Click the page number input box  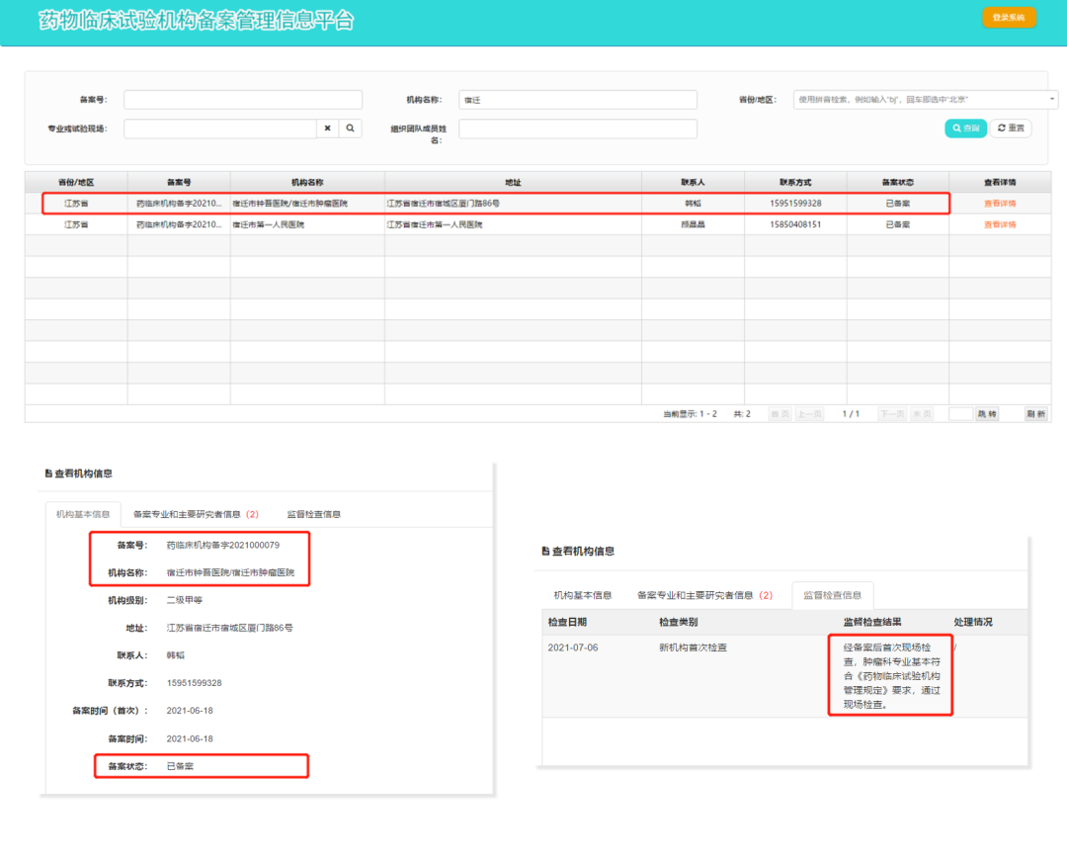pyautogui.click(x=960, y=414)
